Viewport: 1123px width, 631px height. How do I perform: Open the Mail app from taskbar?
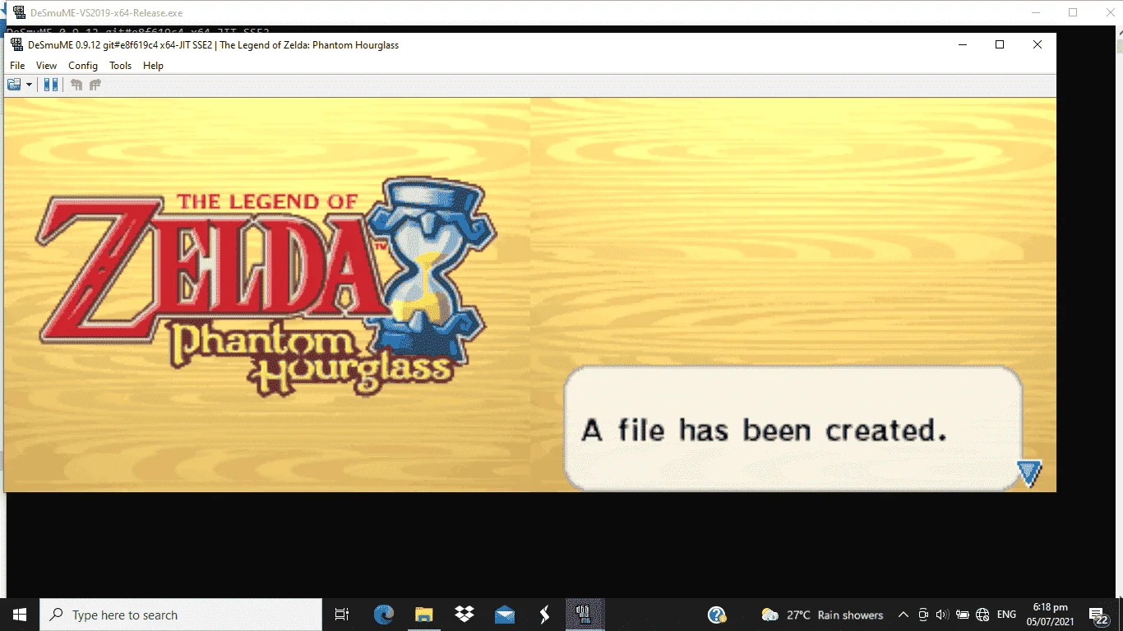point(505,615)
